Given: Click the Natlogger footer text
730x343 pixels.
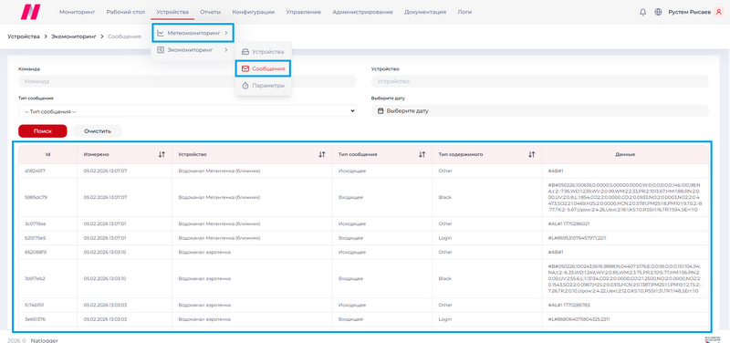Looking at the screenshot, I should [x=44, y=340].
